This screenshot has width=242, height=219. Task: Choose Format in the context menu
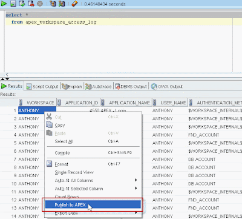(93, 164)
